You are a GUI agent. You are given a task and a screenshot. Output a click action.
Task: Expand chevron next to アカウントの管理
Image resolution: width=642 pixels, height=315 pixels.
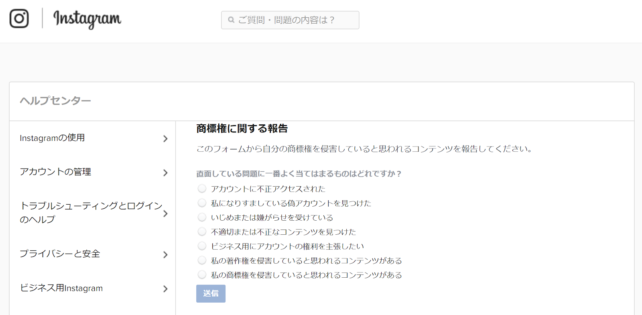pos(165,173)
